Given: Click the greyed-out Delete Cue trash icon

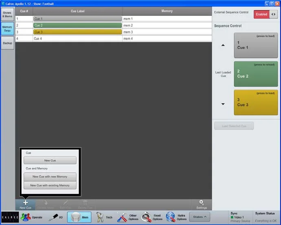Looking at the screenshot, I should tap(85, 203).
